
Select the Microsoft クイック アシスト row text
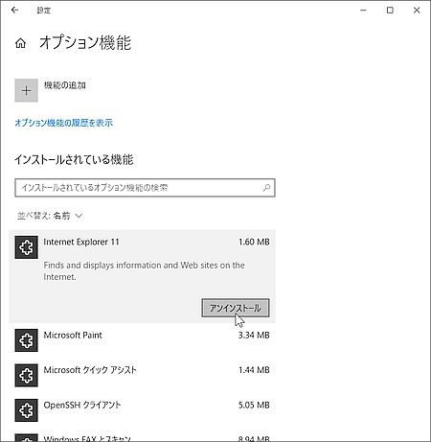pos(90,370)
